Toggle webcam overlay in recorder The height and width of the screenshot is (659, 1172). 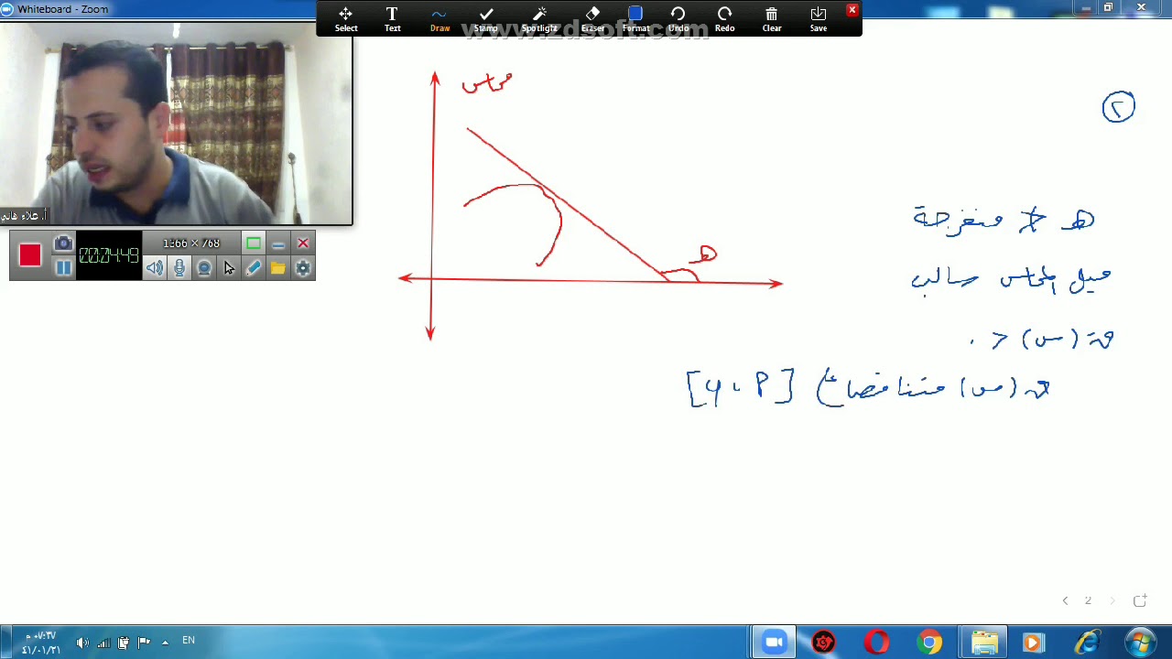(204, 267)
